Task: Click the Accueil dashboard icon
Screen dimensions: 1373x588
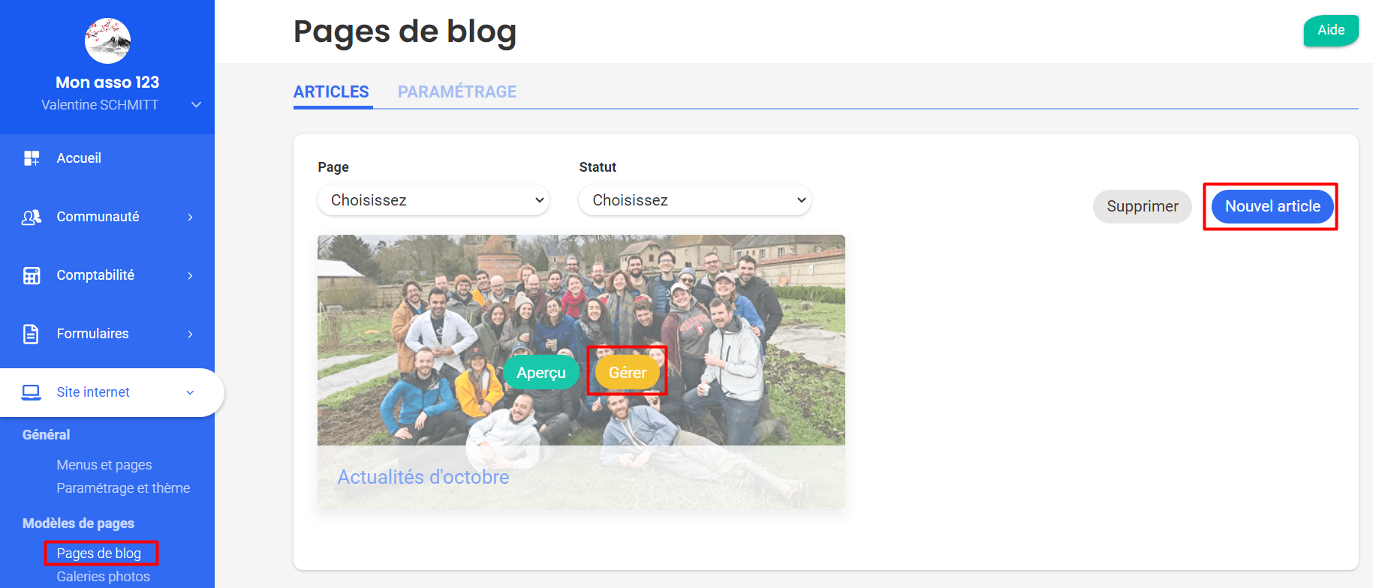Action: (x=32, y=158)
